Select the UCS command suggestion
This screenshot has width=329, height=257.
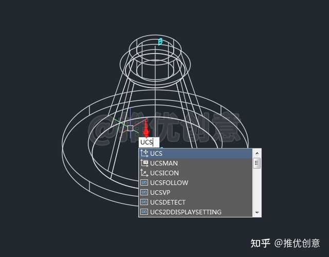click(195, 153)
